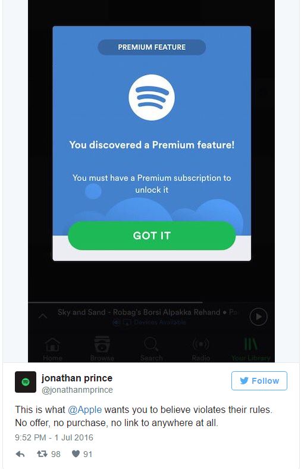Viewport: 301px width, 469px height.
Task: Click Devices Available link
Action: (x=149, y=322)
